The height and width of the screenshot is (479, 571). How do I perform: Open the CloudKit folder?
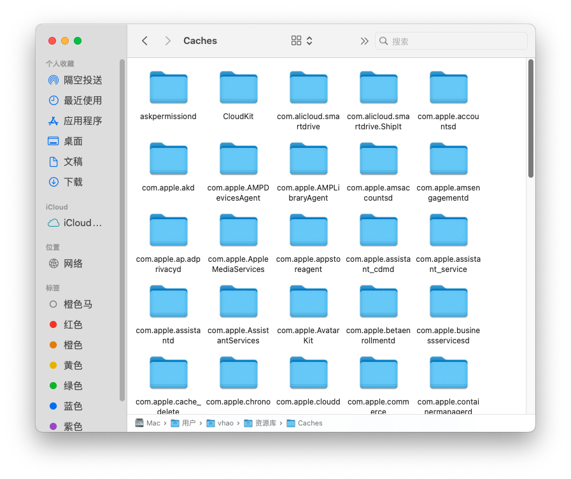pos(238,87)
